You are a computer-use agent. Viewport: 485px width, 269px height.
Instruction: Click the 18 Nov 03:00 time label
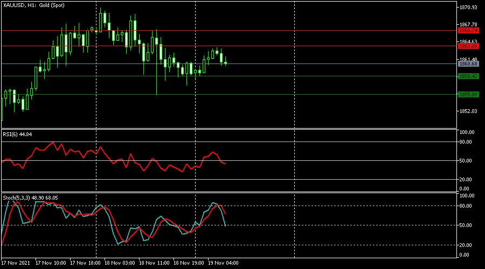120,263
